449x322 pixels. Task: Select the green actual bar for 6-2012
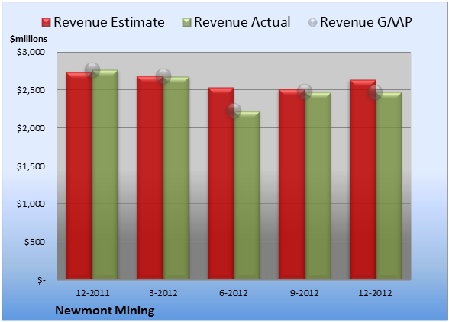tap(247, 195)
